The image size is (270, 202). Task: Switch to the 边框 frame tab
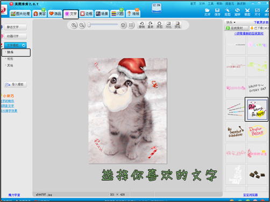pyautogui.click(x=87, y=14)
